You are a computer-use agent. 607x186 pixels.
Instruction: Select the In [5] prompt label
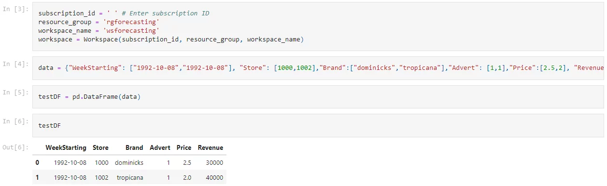[16, 92]
